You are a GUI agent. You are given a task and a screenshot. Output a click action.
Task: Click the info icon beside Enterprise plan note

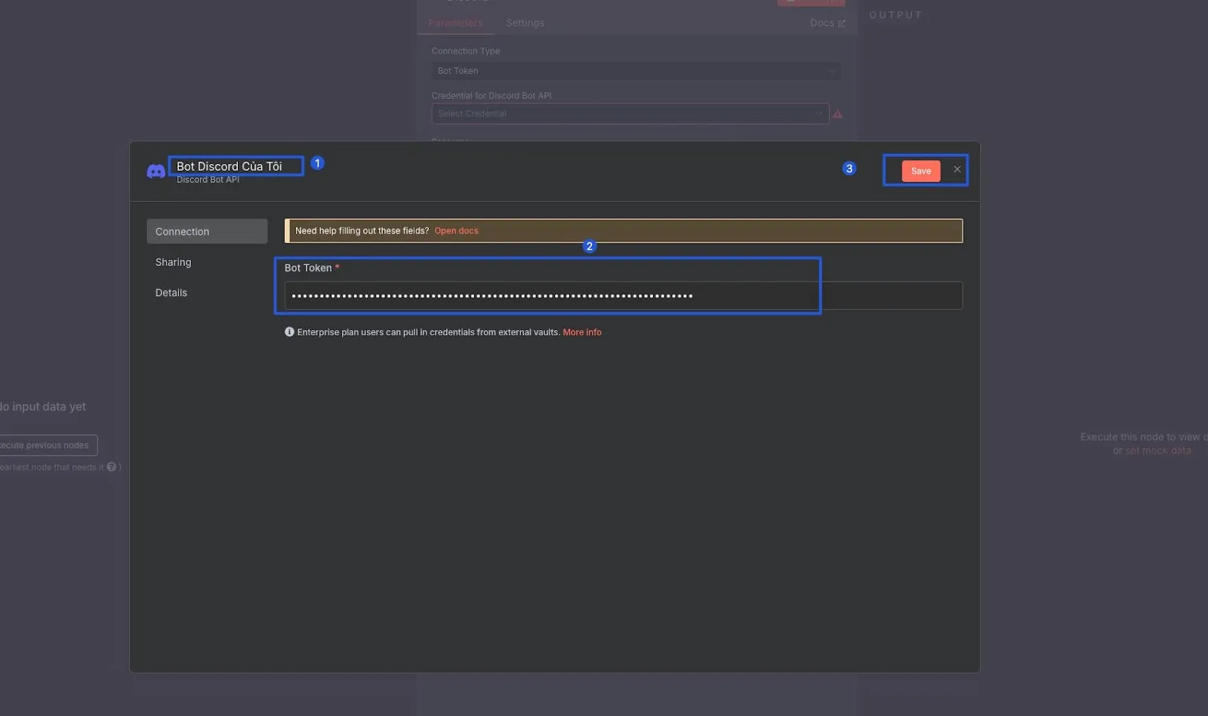pyautogui.click(x=289, y=332)
